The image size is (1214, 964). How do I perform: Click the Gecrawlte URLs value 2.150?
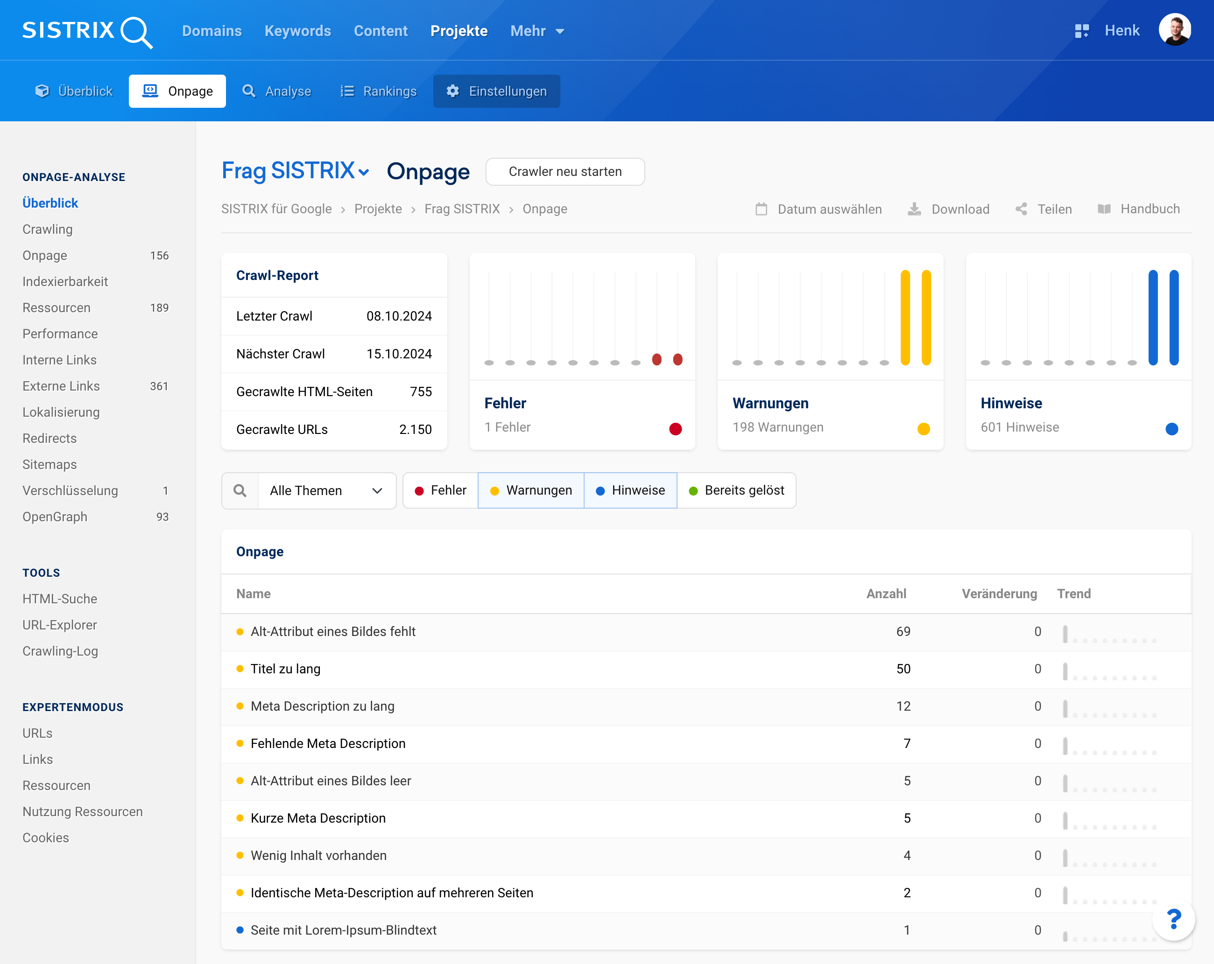(x=415, y=429)
